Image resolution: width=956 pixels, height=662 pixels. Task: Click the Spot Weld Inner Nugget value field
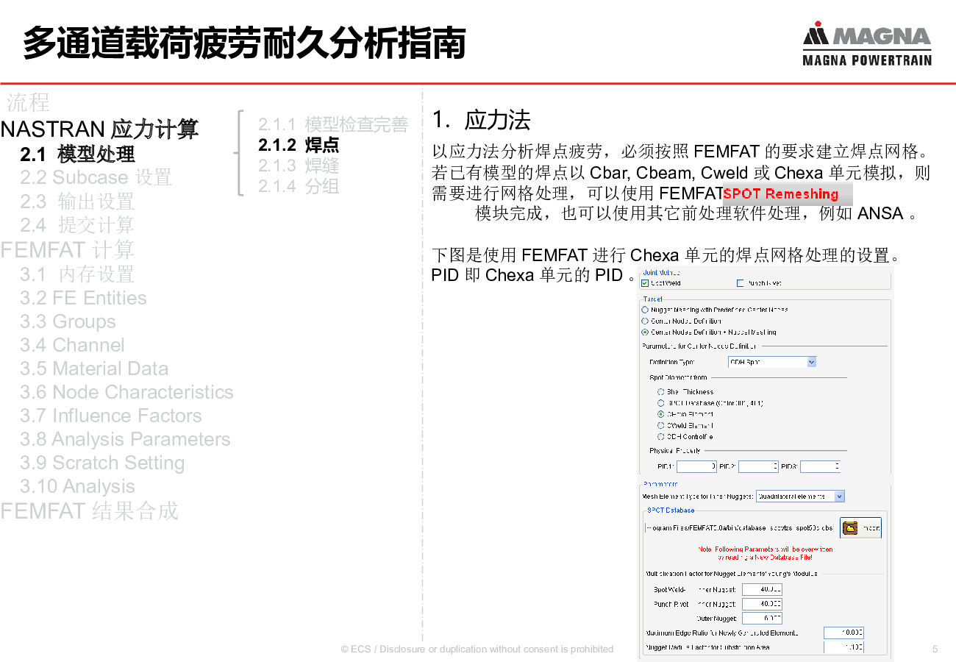[x=762, y=589]
